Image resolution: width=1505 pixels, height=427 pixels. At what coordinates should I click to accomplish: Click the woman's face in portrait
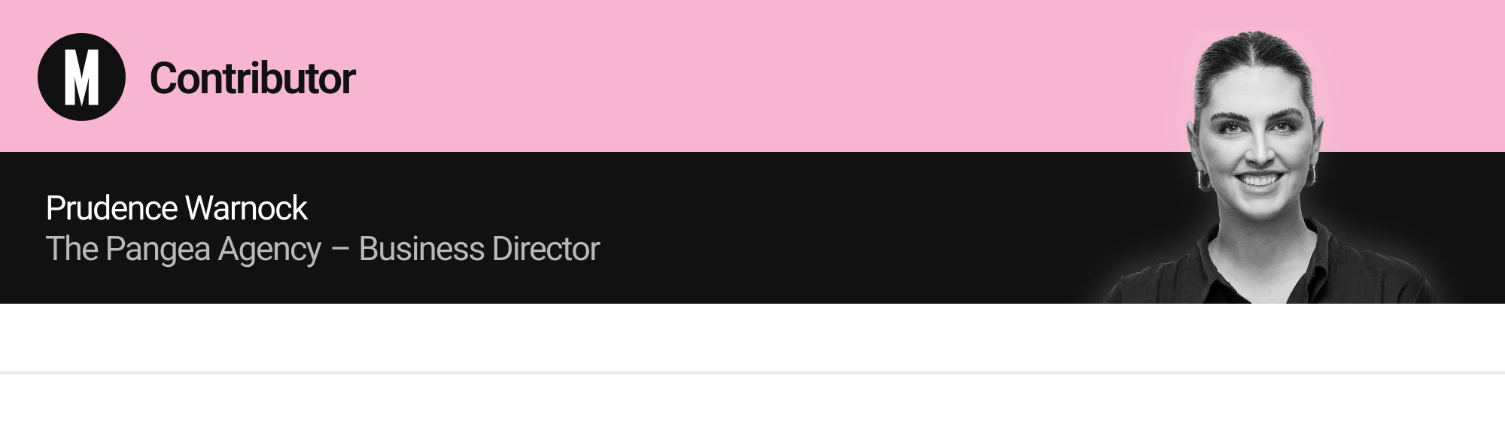click(x=1258, y=154)
